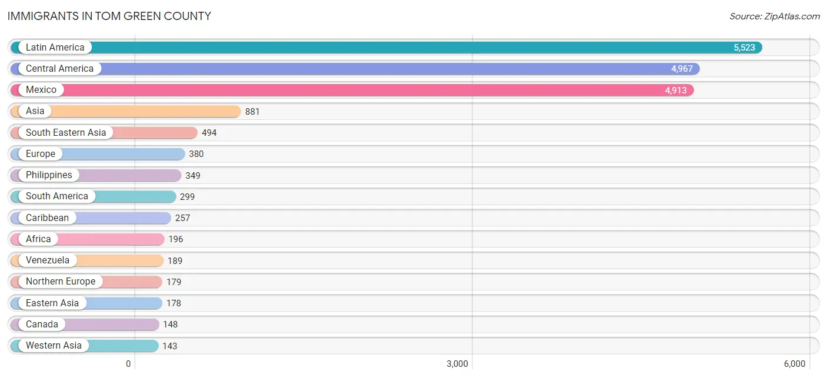Click the 3,000 axis tick label

tap(457, 364)
